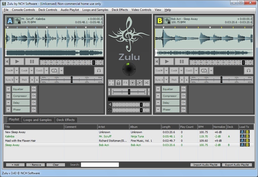Pause Deck B playback

(181, 61)
